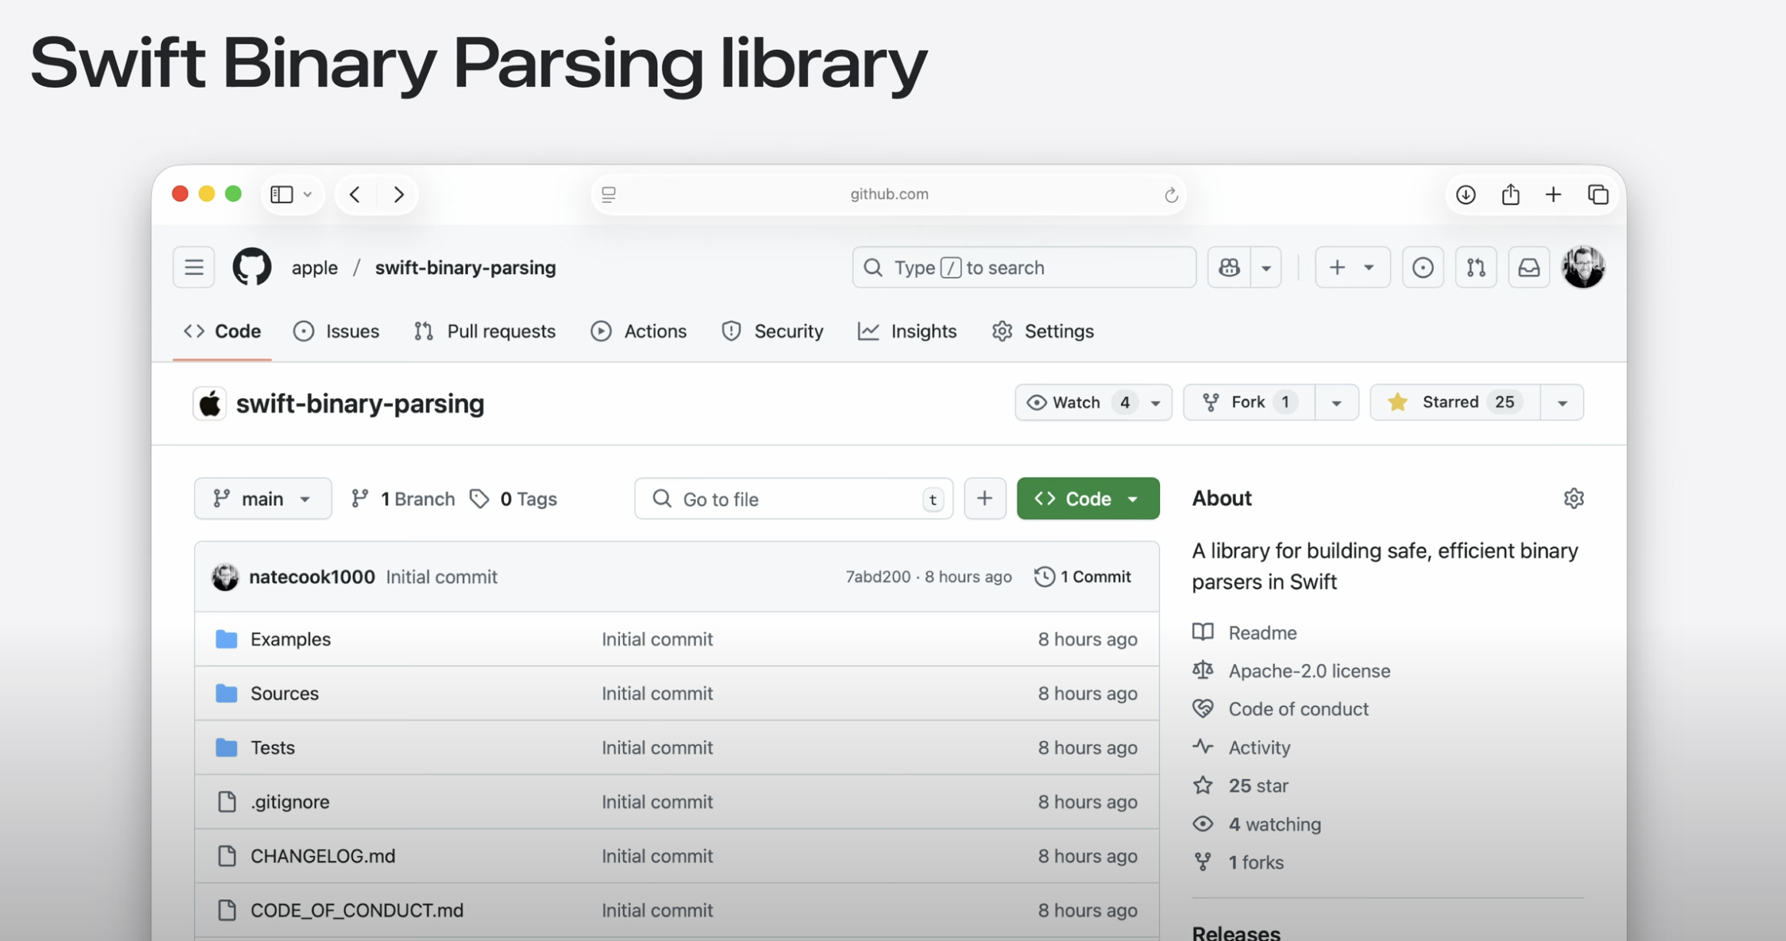Open the issues icon in header
The width and height of the screenshot is (1786, 941).
(1422, 267)
